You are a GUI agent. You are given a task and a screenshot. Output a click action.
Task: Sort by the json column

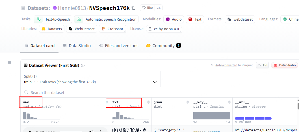tap(188, 102)
